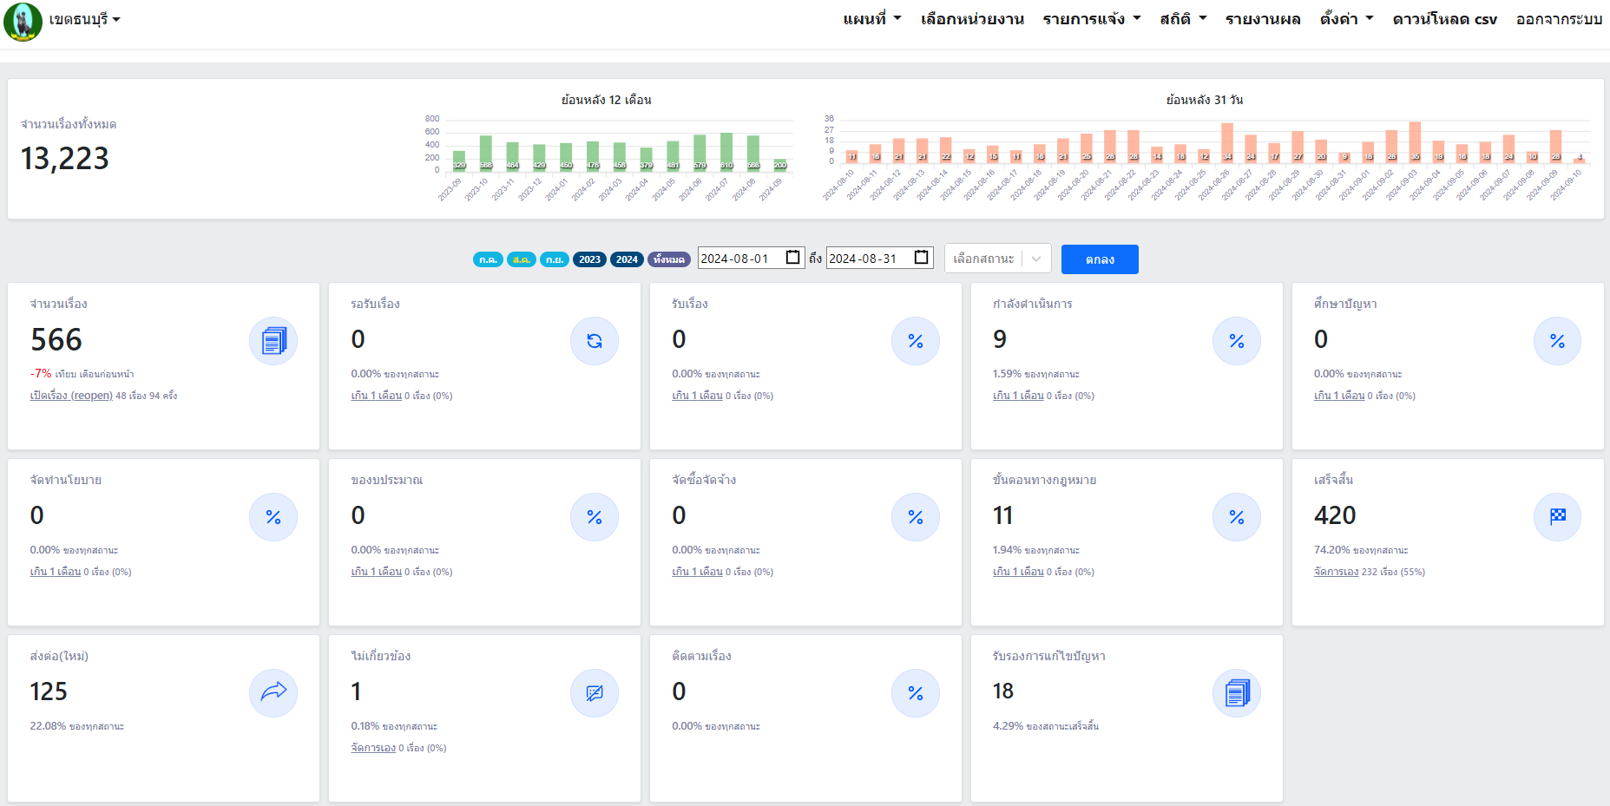Click the documents icon in รับรองการแก้ไขปัญหา card
Viewport: 1610px width, 806px height.
[x=1237, y=692]
